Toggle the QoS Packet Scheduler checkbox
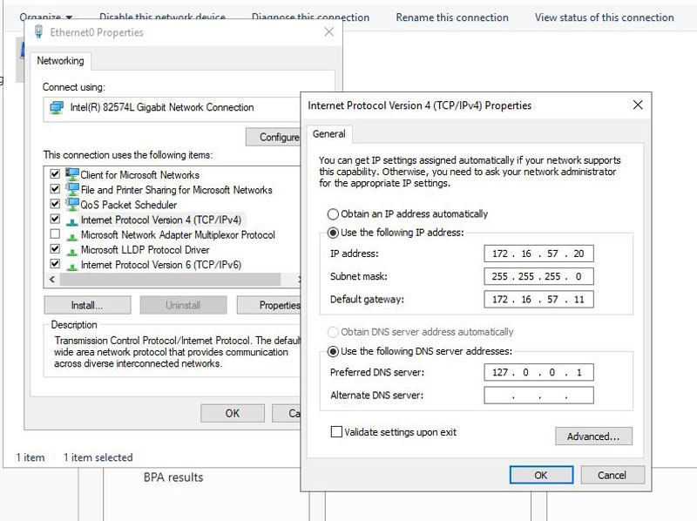Image resolution: width=697 pixels, height=521 pixels. click(55, 204)
